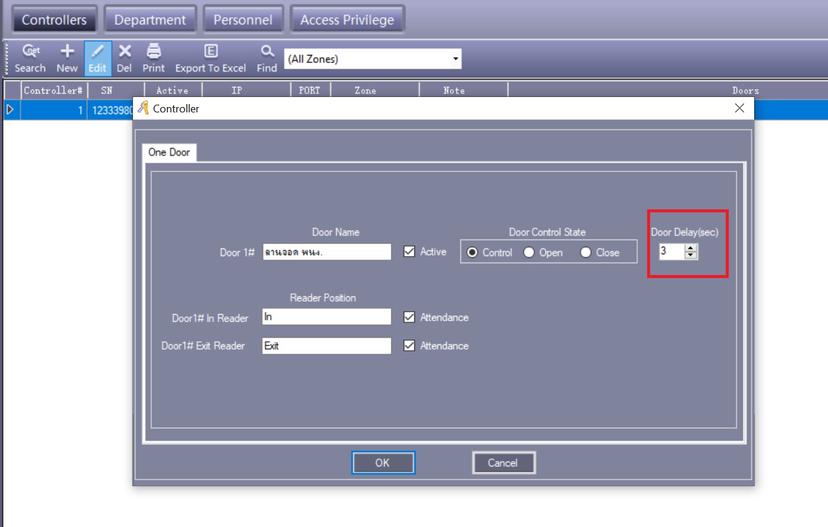This screenshot has height=527, width=828.
Task: Switch to the Personnel tab
Action: pos(243,20)
